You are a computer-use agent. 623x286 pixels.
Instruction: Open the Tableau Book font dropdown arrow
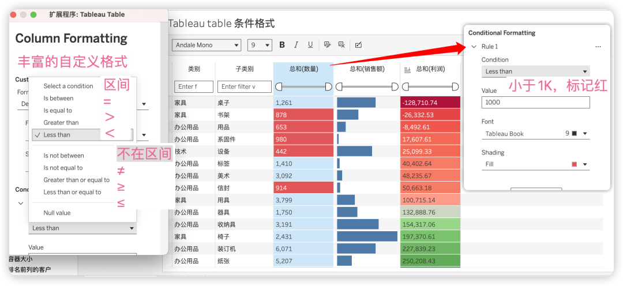tap(585, 134)
